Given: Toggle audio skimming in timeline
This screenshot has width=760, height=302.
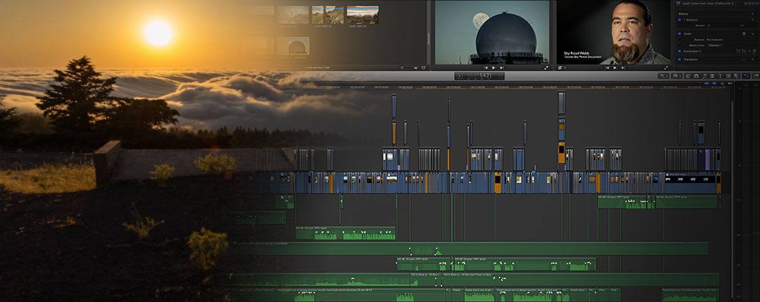Looking at the screenshot, I should coord(714,83).
